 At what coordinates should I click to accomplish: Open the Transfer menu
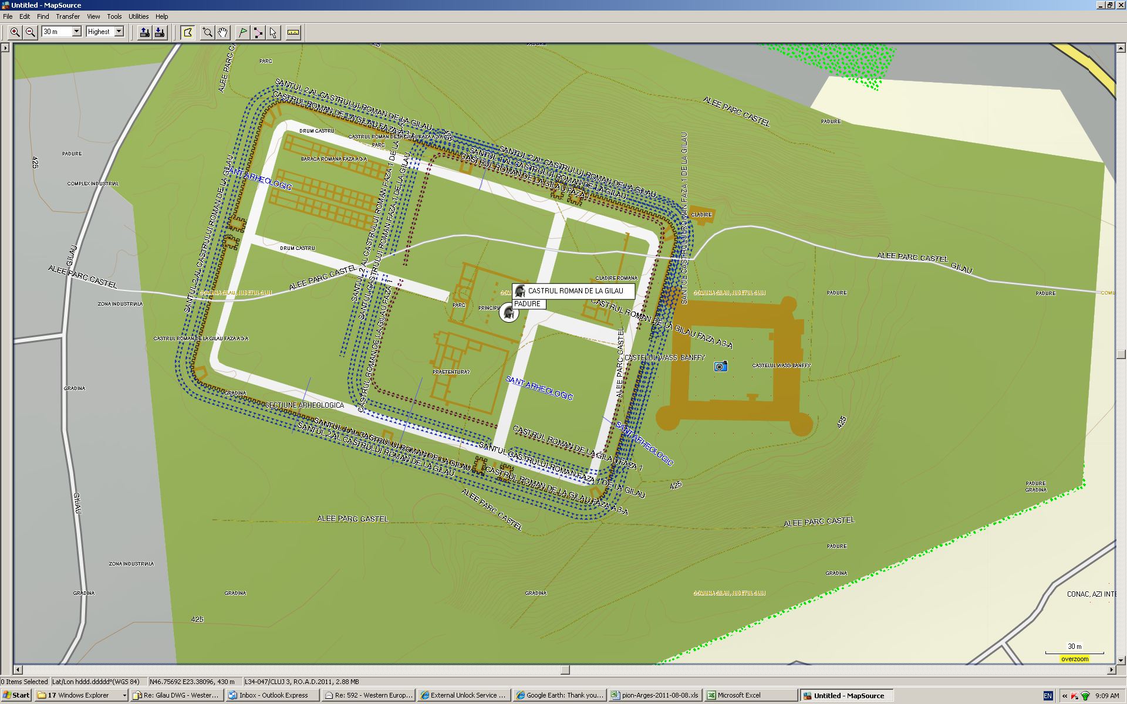coord(68,16)
